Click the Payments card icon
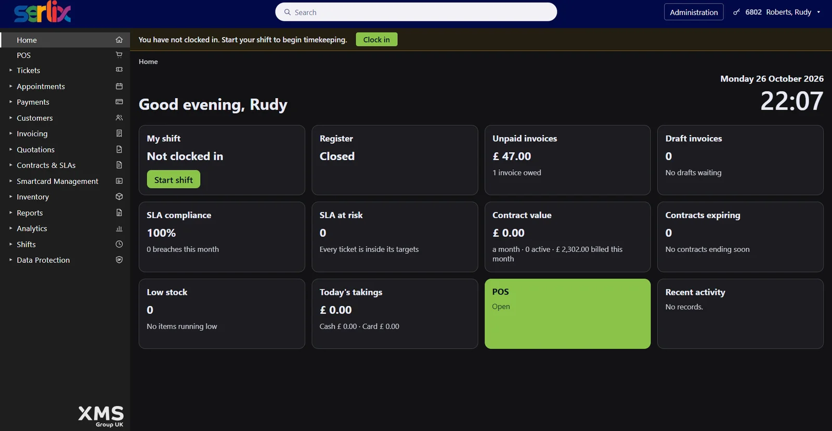 tap(119, 102)
